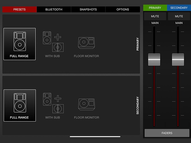Image resolution: width=191 pixels, height=143 pixels.
Task: Switch to the Bluetooth tab
Action: (x=54, y=9)
